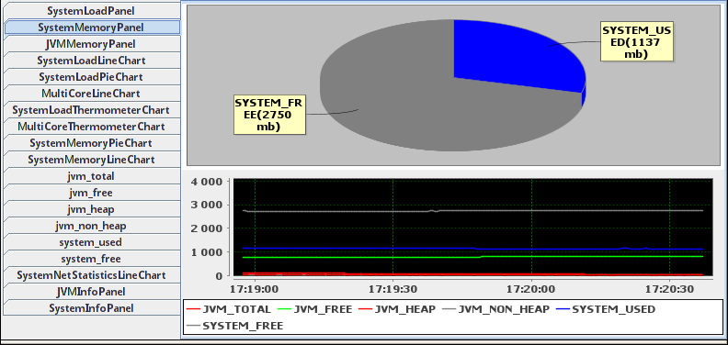The image size is (728, 345).
Task: Click the SYSTEM_USED legend entry
Action: 606,309
